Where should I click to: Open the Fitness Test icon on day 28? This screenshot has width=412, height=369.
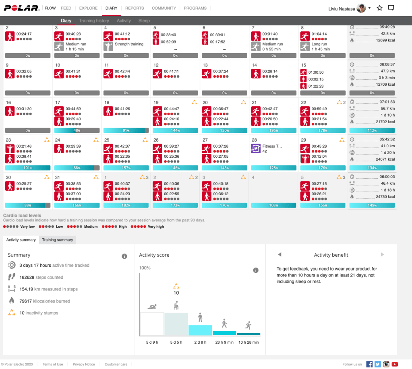[x=256, y=149]
